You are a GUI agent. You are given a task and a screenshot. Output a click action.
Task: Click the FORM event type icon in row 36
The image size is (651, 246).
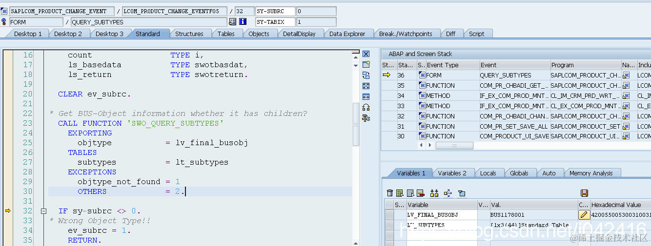422,75
